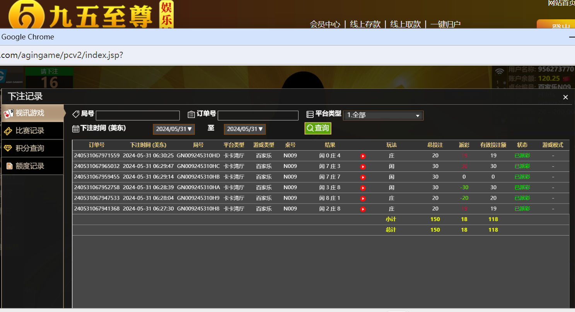Click the playing-cards icon on the 视讯游戏 tab
This screenshot has width=575, height=312.
point(9,113)
